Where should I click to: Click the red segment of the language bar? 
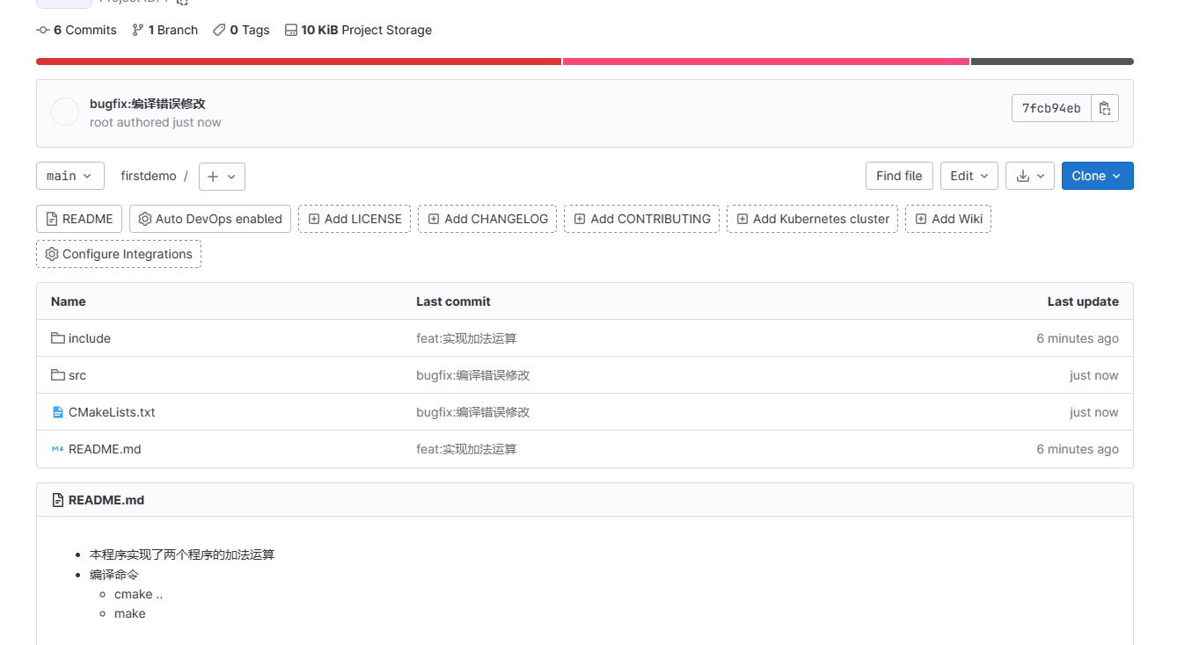click(298, 62)
